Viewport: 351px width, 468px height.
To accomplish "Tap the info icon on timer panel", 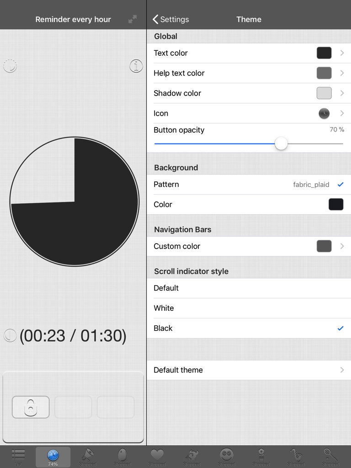I will point(136,66).
